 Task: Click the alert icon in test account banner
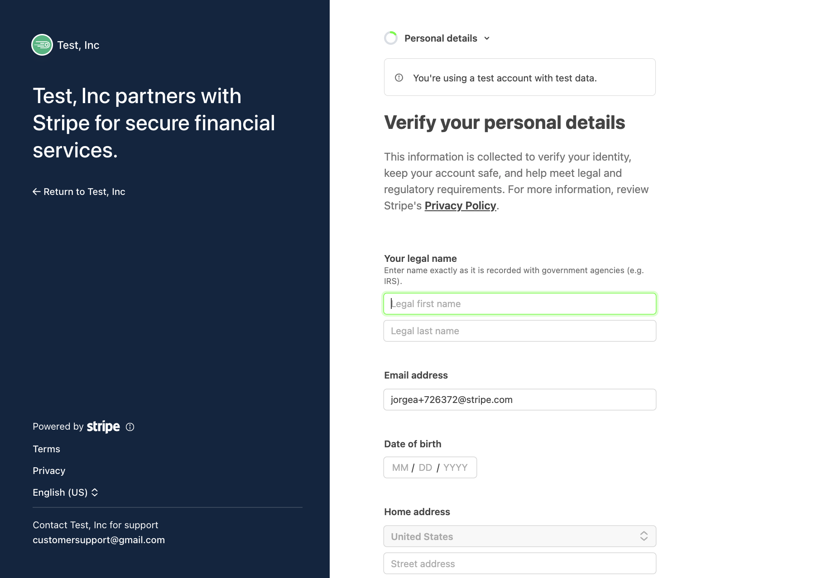coord(399,78)
